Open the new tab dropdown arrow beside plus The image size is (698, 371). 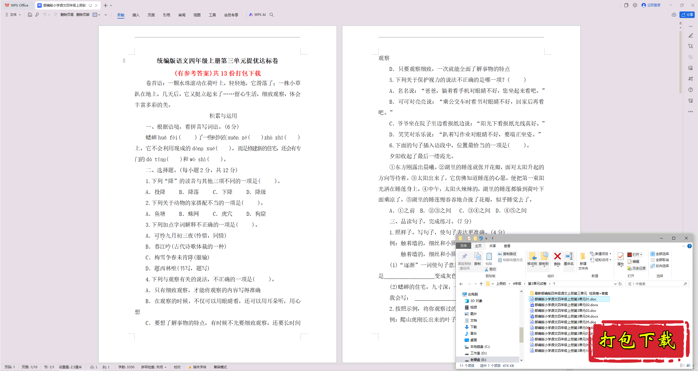[x=111, y=5]
